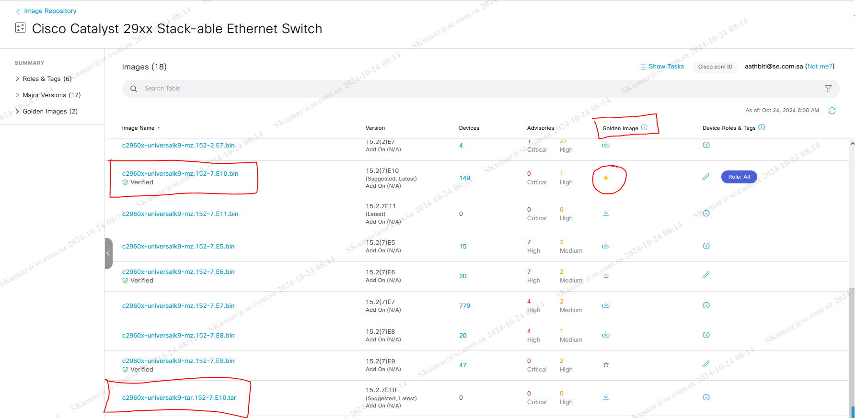Open the table filter funnel icon
The height and width of the screenshot is (418, 855).
click(x=828, y=89)
